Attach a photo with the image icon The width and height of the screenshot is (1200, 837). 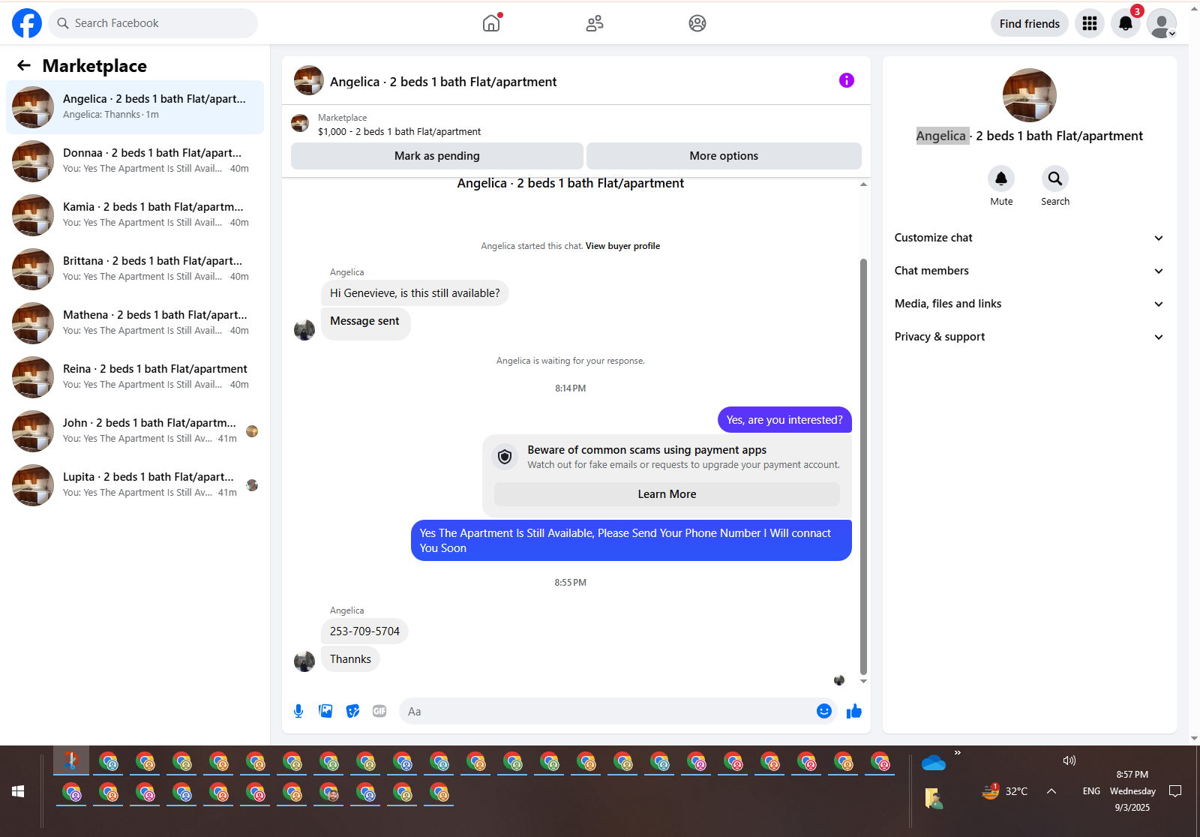[x=325, y=711]
